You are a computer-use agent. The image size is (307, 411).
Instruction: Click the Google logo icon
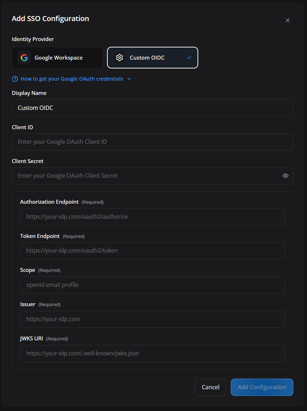click(x=24, y=58)
